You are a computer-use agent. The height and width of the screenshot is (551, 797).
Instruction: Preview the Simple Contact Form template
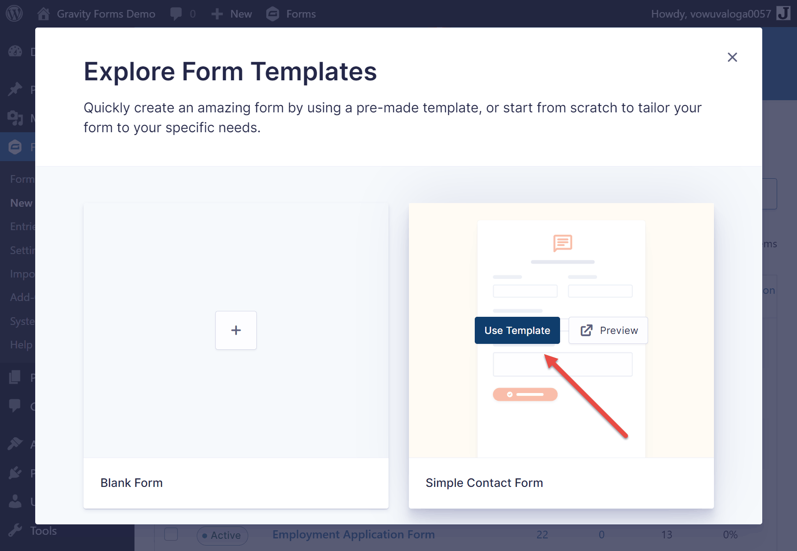[608, 330]
